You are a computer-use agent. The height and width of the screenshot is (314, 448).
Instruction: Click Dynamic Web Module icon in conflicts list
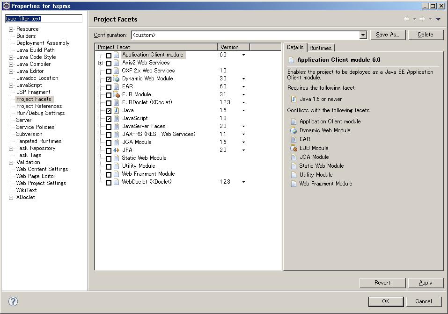[x=294, y=130]
